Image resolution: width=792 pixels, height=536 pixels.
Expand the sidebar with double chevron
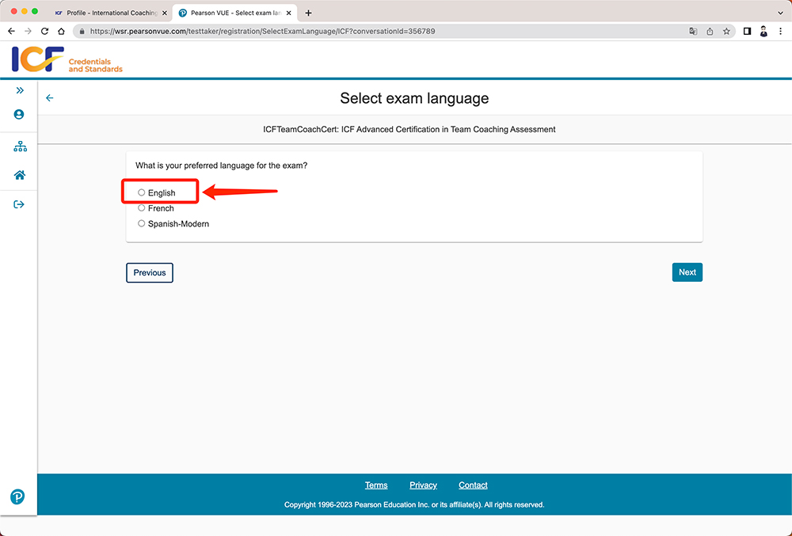[x=19, y=90]
